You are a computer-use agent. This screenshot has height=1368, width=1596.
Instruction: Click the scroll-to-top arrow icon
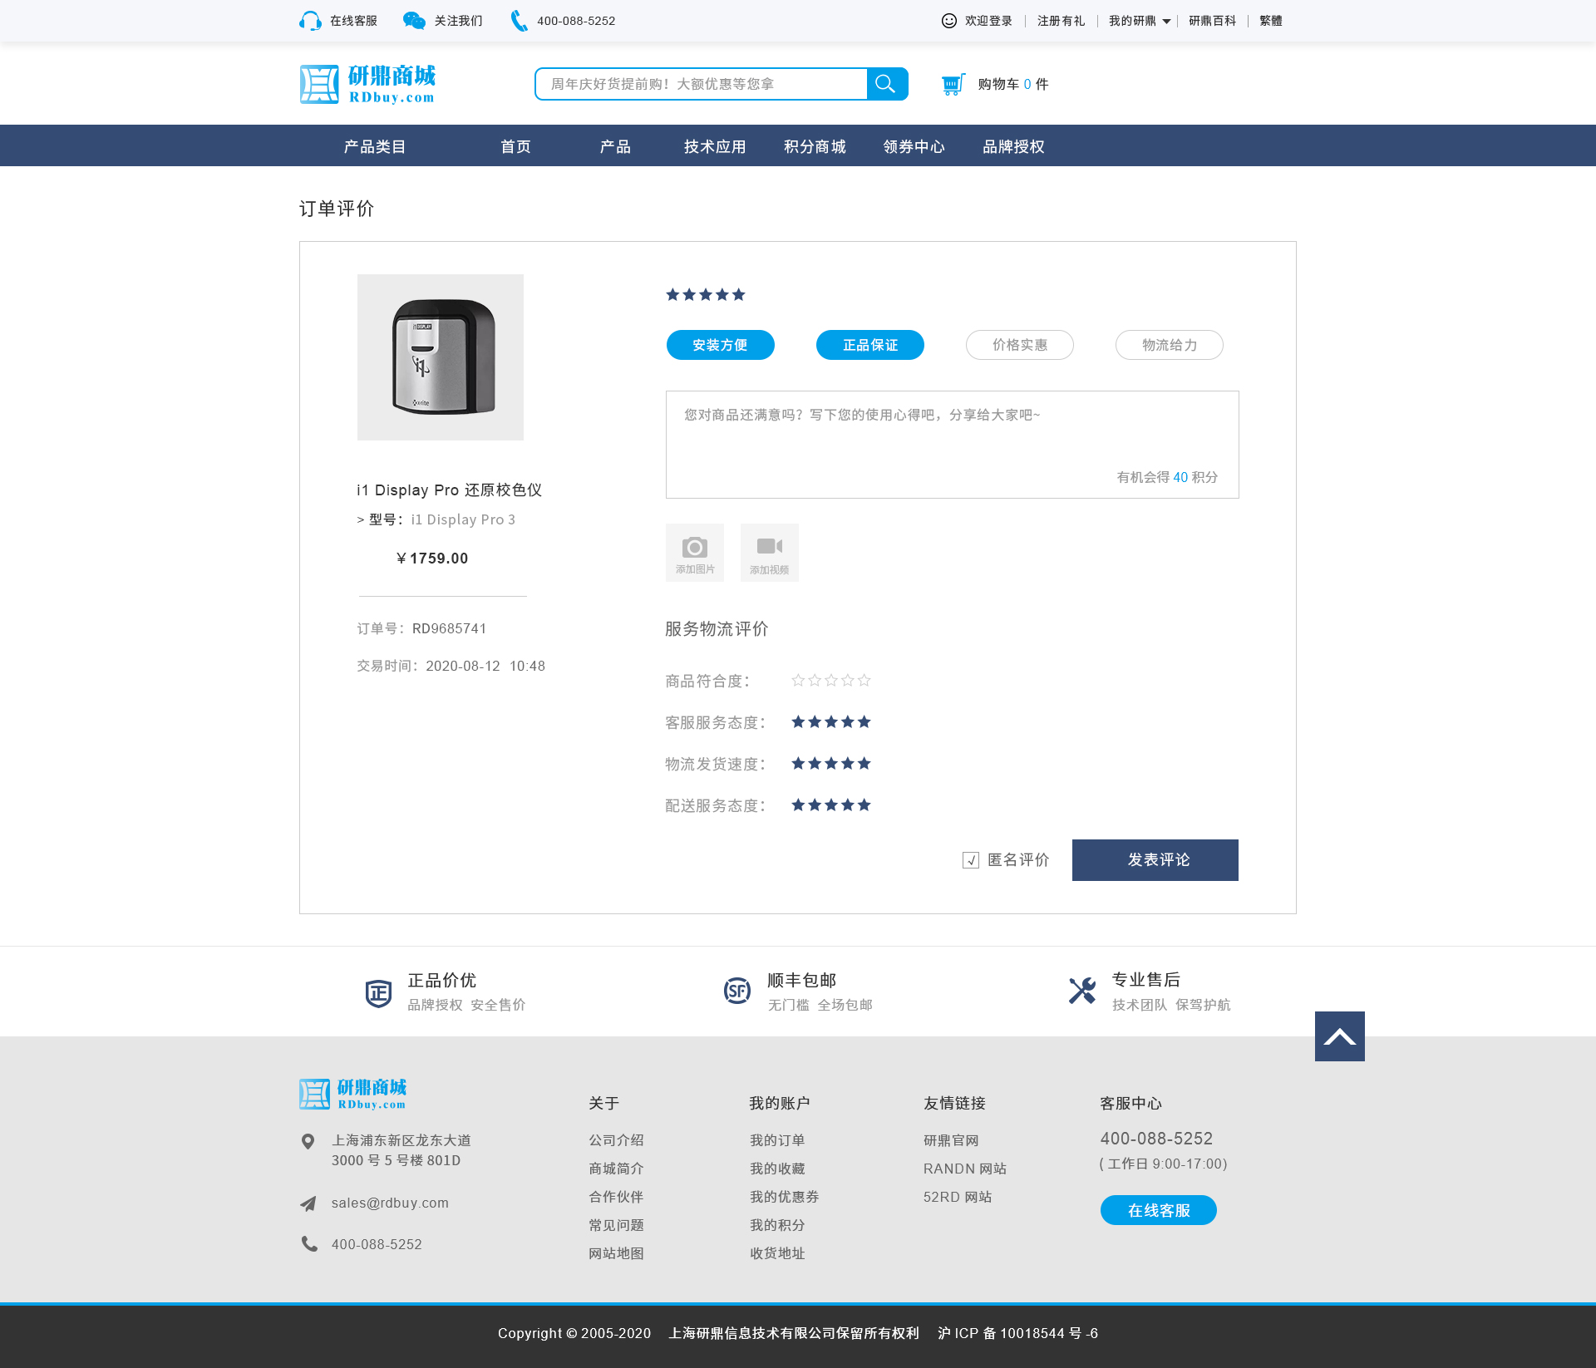point(1339,1036)
